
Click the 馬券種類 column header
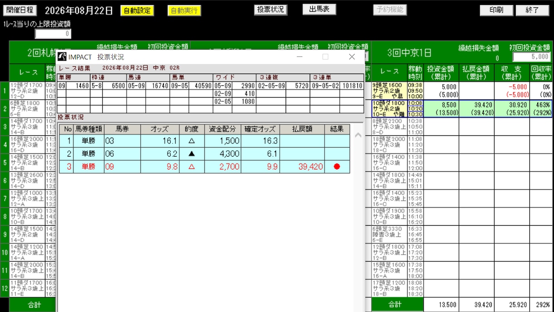pyautogui.click(x=88, y=129)
